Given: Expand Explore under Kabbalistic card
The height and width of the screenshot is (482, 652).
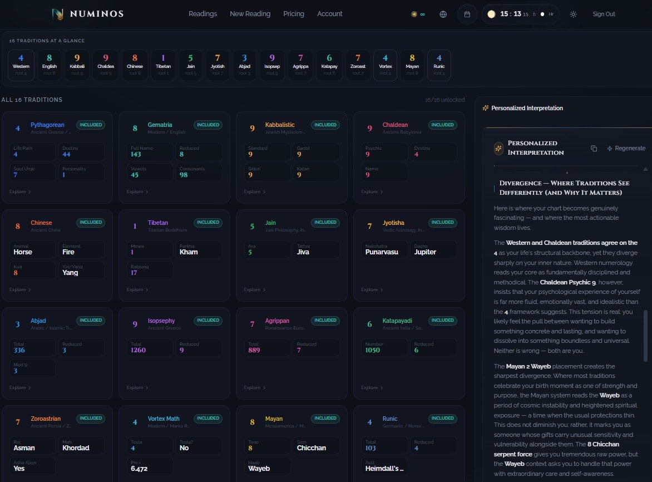Looking at the screenshot, I should 254,191.
